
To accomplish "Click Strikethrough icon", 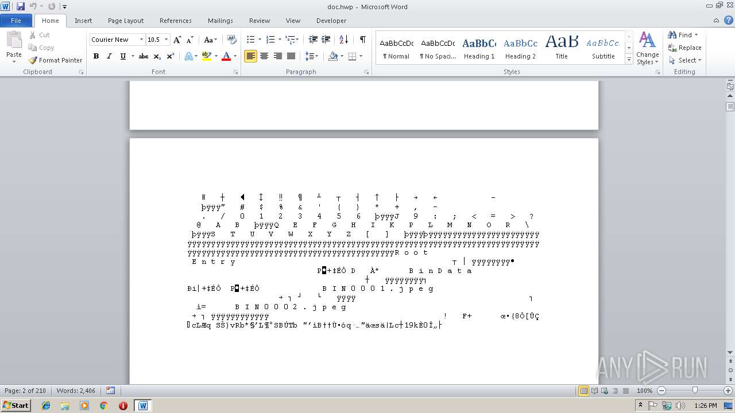I will click(144, 56).
